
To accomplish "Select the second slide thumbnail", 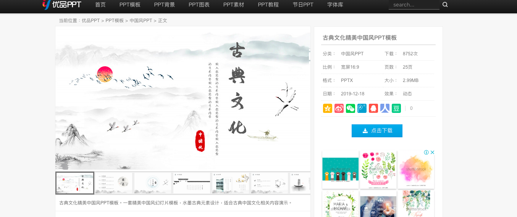I will pos(114,183).
